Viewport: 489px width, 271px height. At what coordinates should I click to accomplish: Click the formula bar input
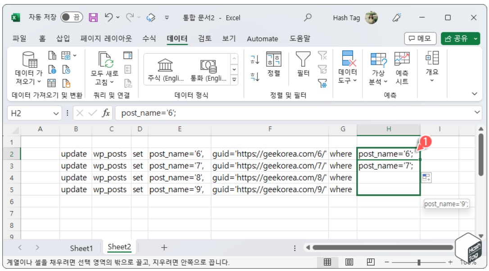294,113
